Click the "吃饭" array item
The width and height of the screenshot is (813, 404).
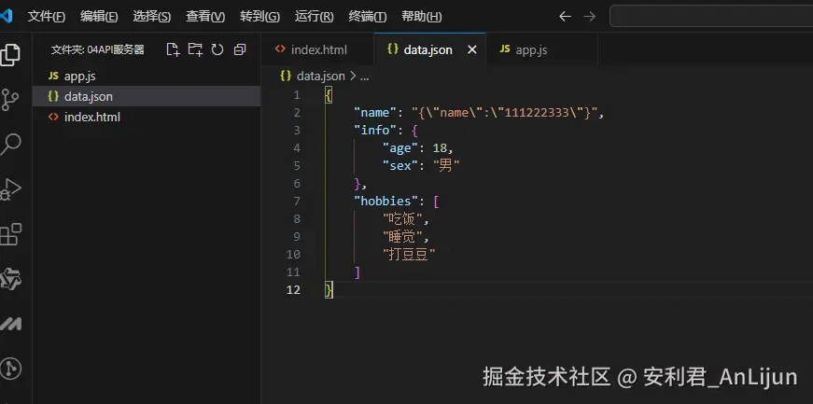(x=403, y=219)
